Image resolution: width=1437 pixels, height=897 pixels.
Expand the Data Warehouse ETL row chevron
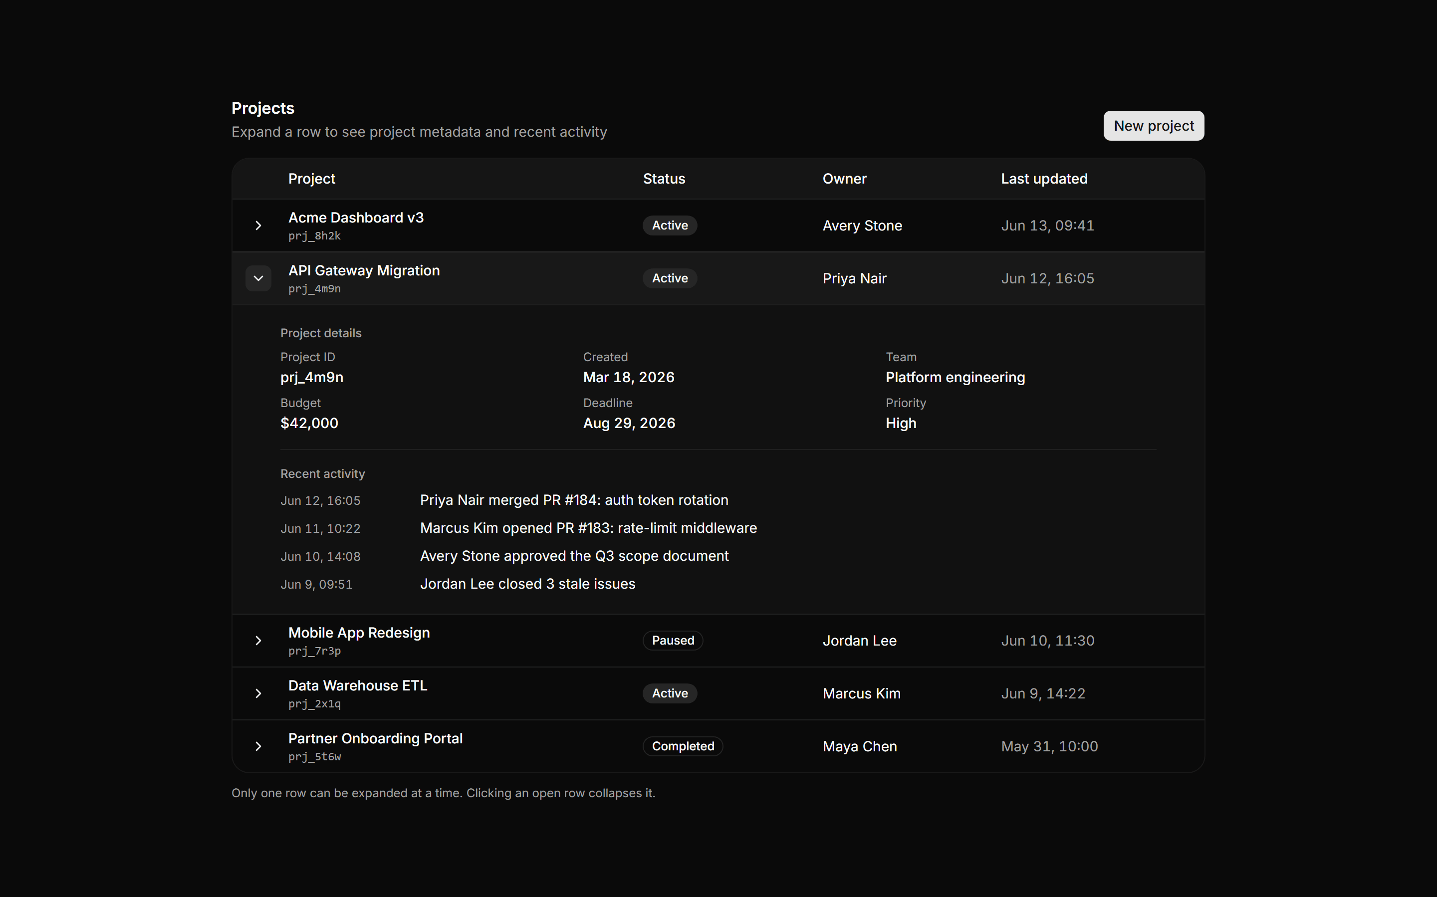tap(258, 693)
